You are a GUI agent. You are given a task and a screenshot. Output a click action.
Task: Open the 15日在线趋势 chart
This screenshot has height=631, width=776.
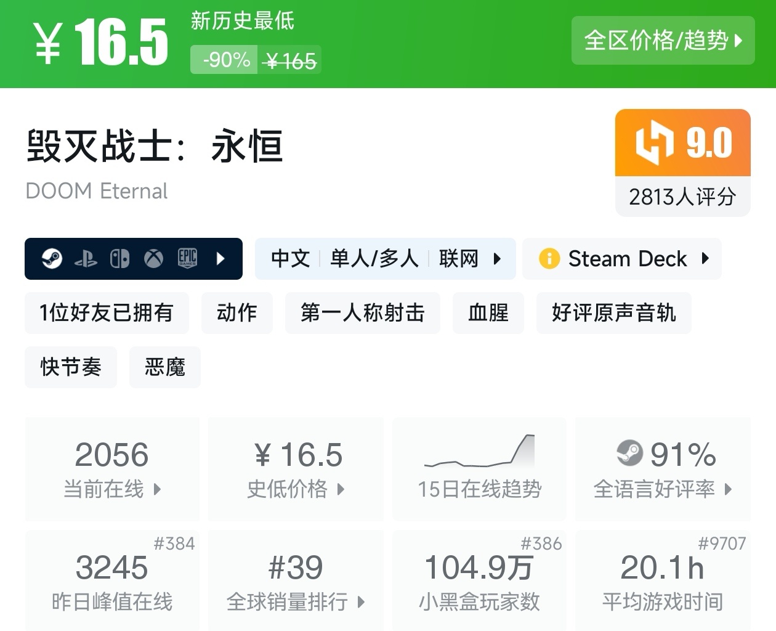pos(479,470)
